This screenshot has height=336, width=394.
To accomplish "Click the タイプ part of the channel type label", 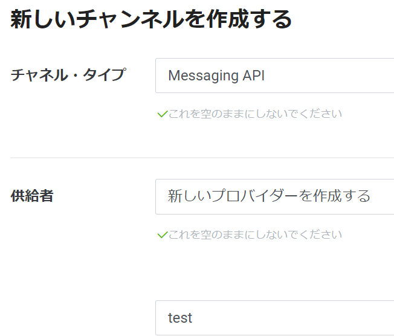I will tap(105, 75).
